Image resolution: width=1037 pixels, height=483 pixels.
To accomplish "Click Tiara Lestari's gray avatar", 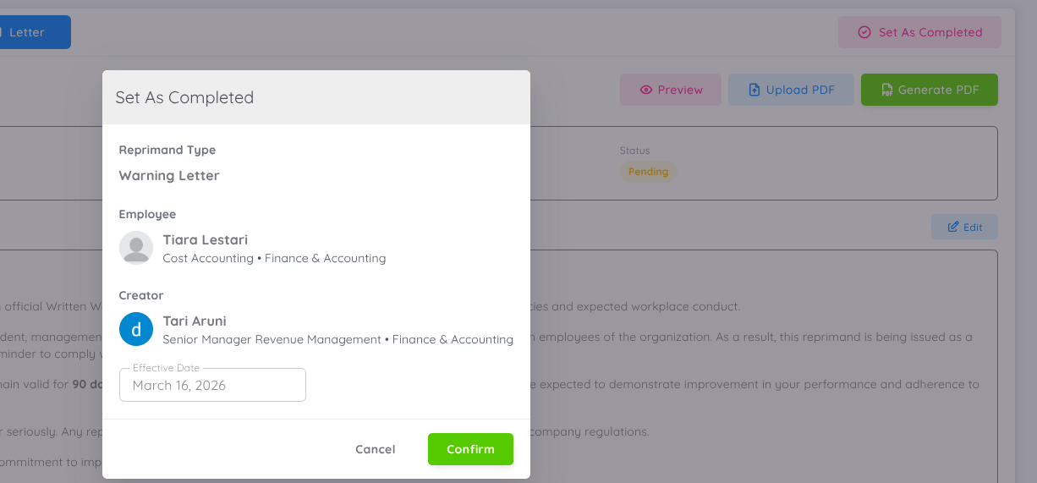I will pyautogui.click(x=136, y=248).
